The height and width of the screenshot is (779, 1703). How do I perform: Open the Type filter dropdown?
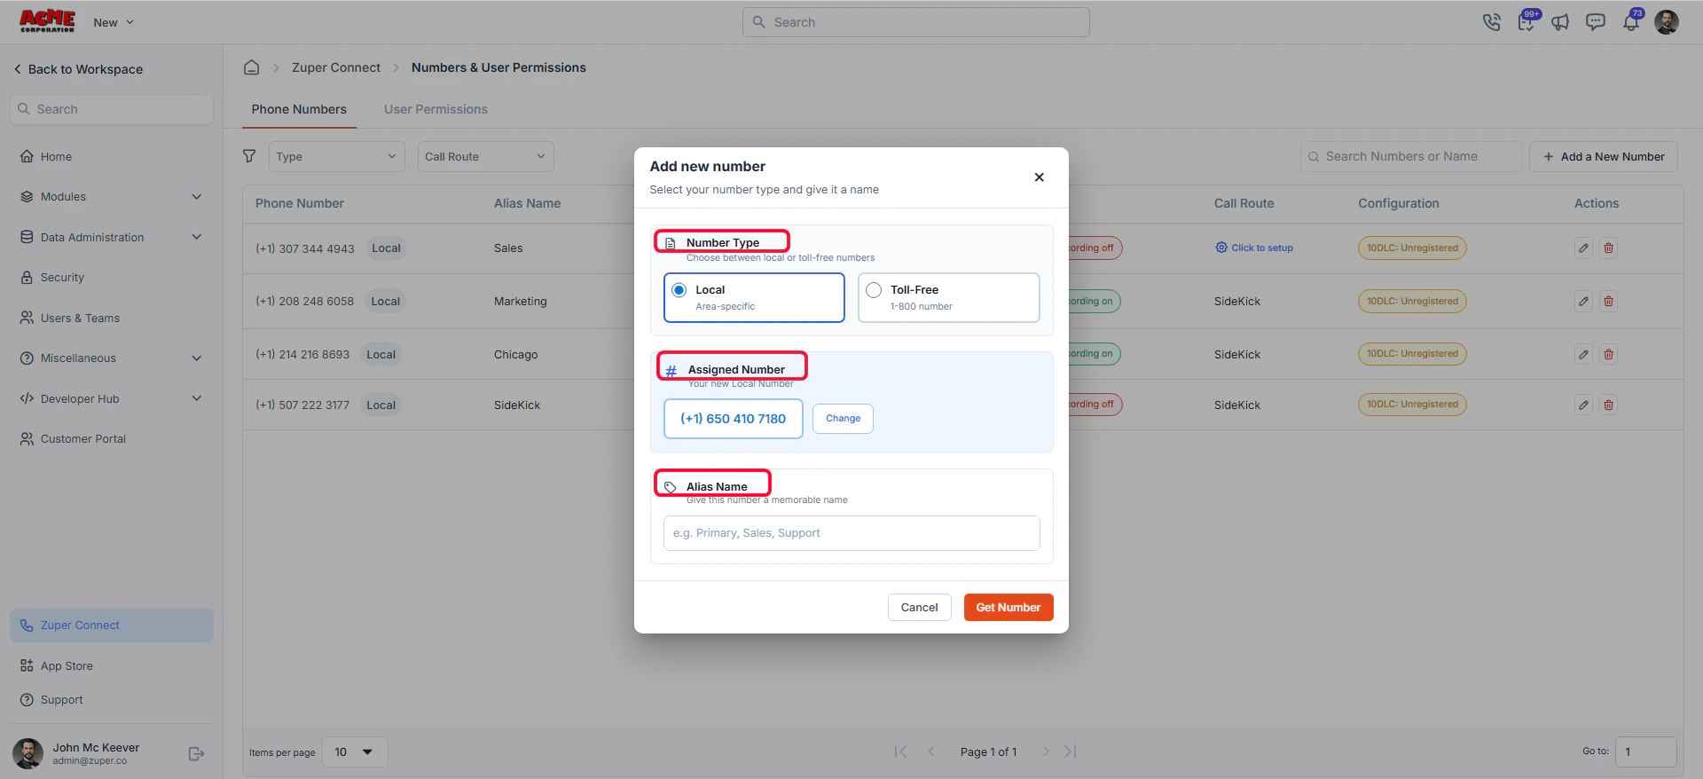[336, 156]
